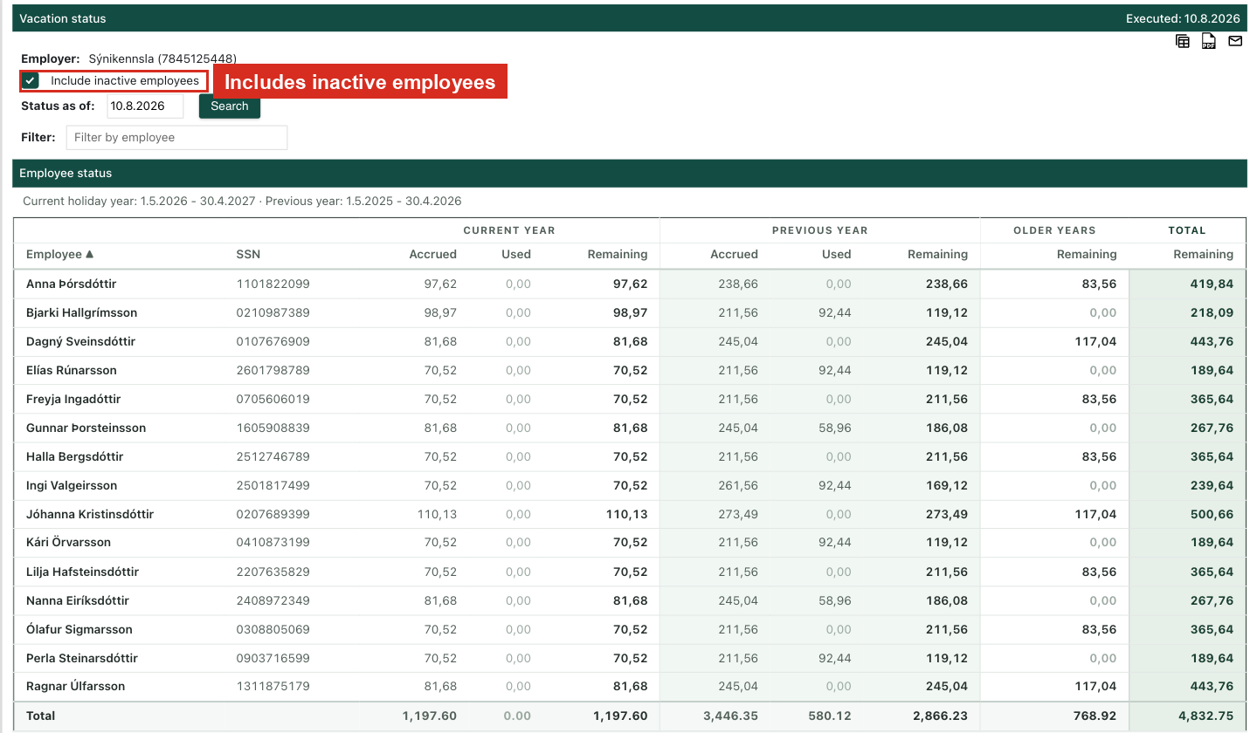Select accrued value 110,13
The width and height of the screenshot is (1257, 733).
coord(437,514)
